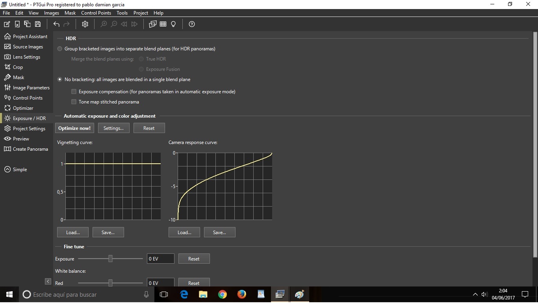Go to next image forward icon

pyautogui.click(x=134, y=24)
